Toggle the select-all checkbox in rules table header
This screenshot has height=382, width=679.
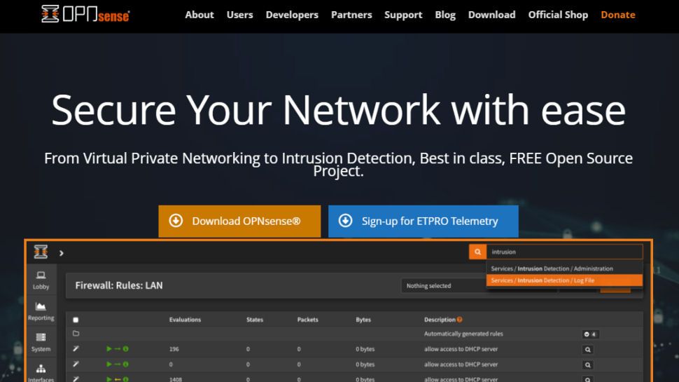point(76,320)
